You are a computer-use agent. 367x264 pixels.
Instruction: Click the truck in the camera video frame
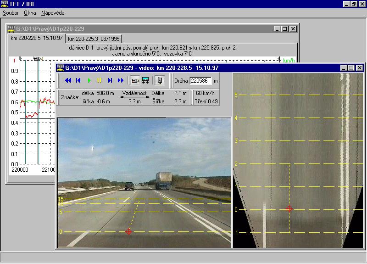tap(164, 180)
